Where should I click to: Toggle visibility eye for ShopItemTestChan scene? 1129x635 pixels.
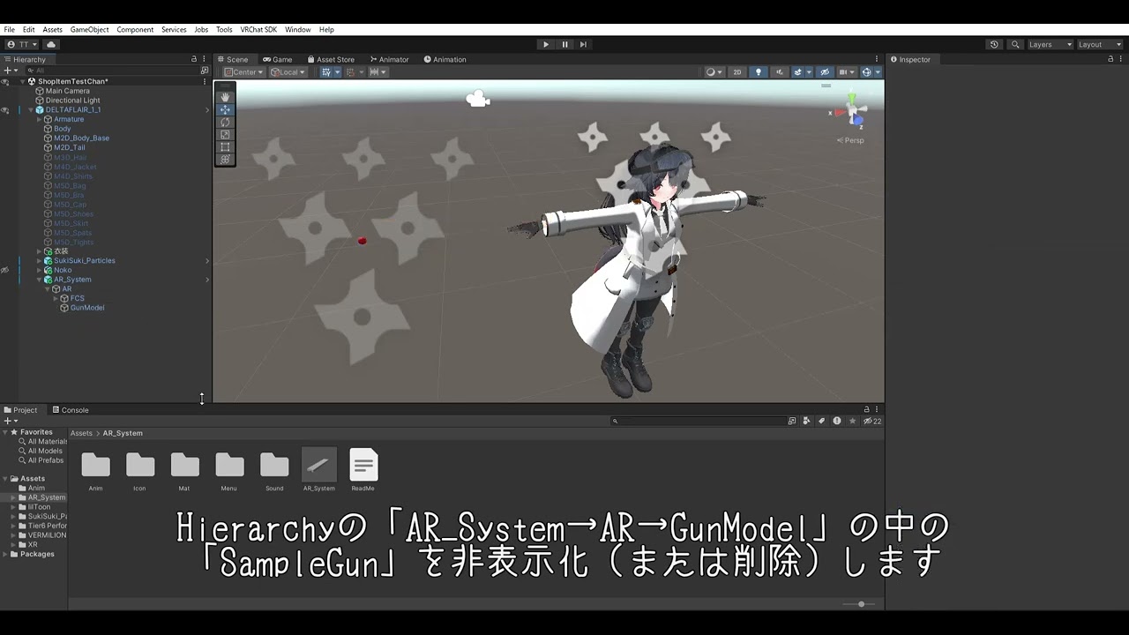tap(4, 81)
